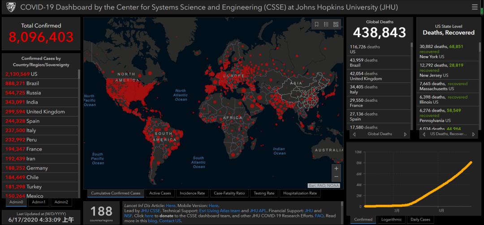
Task: Select the 232,992 Peru row
Action: (41, 139)
